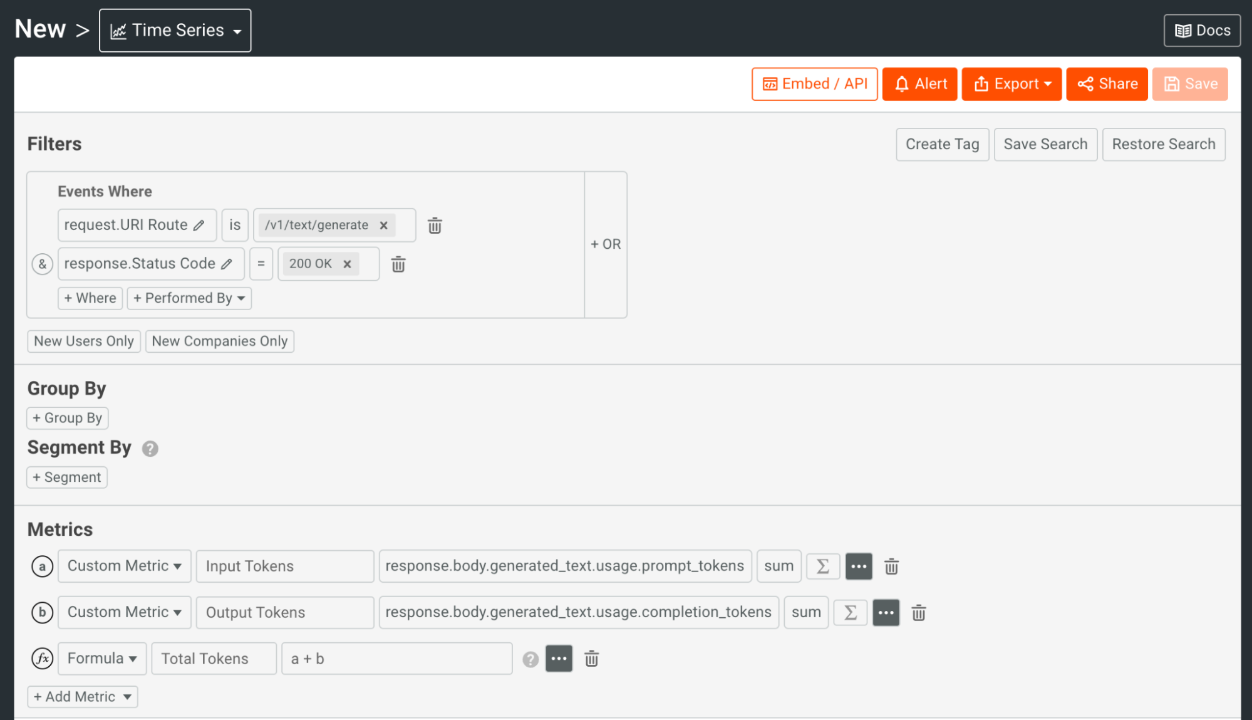Click the Save Search button
The image size is (1252, 720).
(1045, 145)
